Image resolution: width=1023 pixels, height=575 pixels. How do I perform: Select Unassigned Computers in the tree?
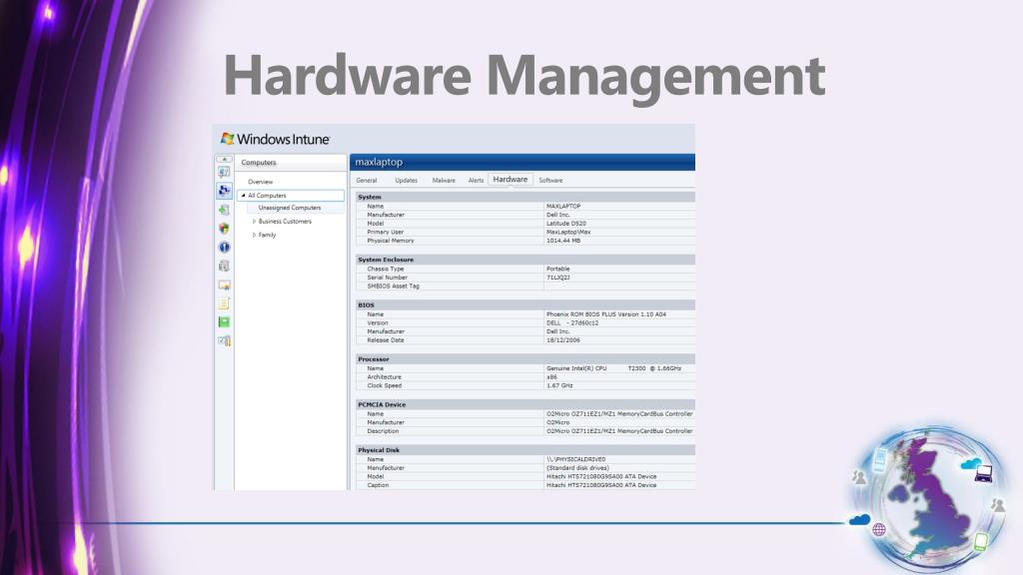290,208
